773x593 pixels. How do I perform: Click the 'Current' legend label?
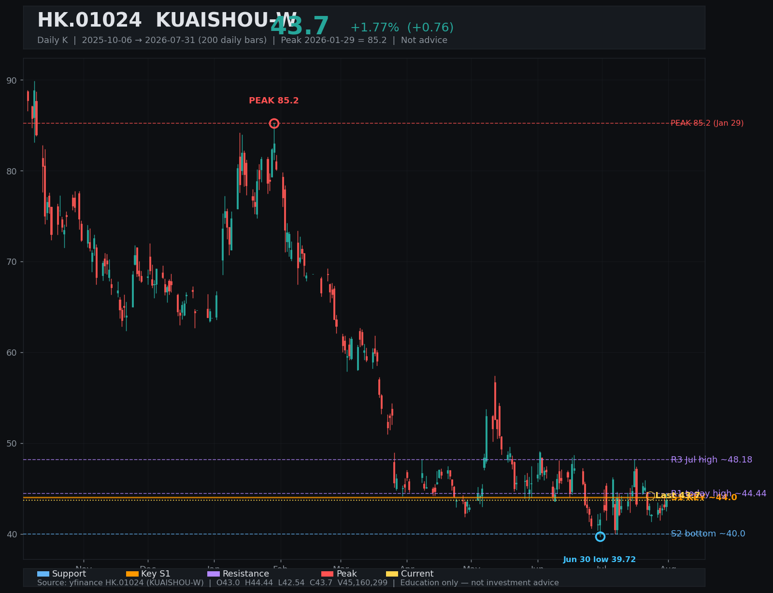click(x=417, y=574)
